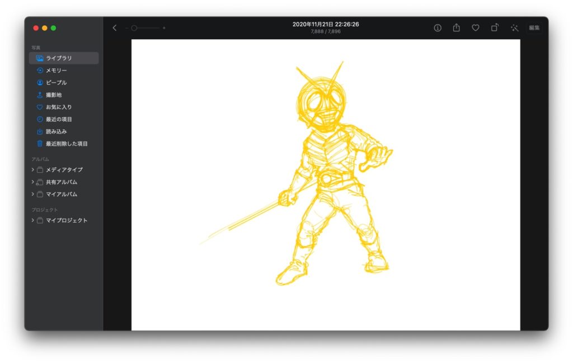Click the マイプロジェクト folder icon
Screen dimensions: 573x363
(40, 220)
